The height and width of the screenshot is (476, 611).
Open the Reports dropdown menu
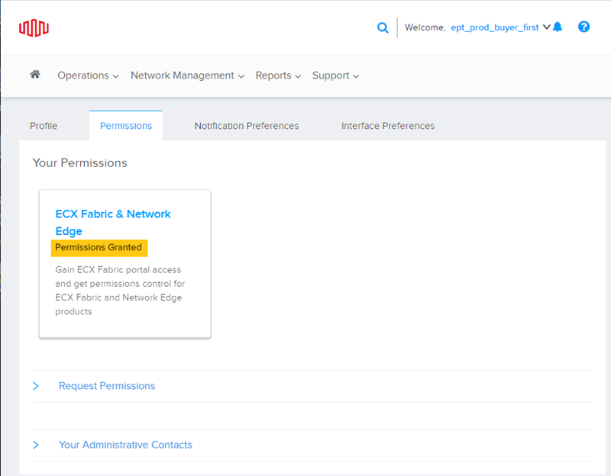pos(278,76)
